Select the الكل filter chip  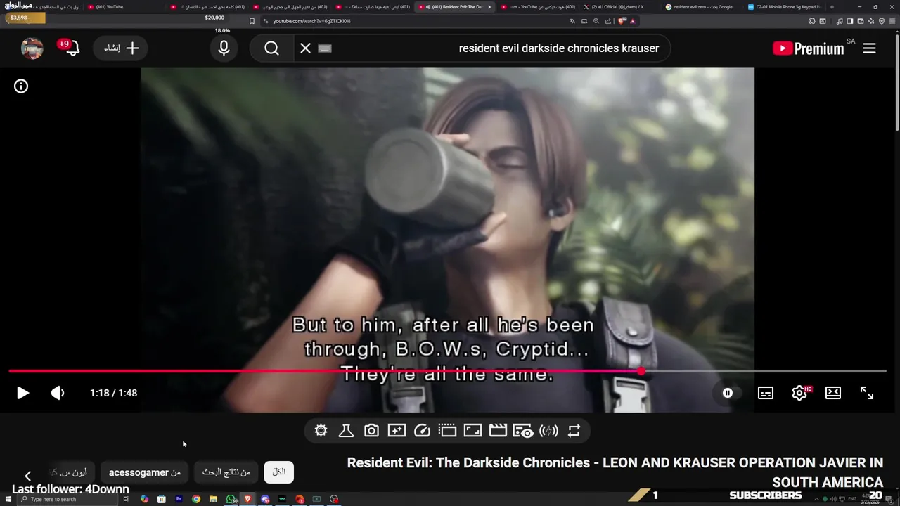tap(278, 472)
